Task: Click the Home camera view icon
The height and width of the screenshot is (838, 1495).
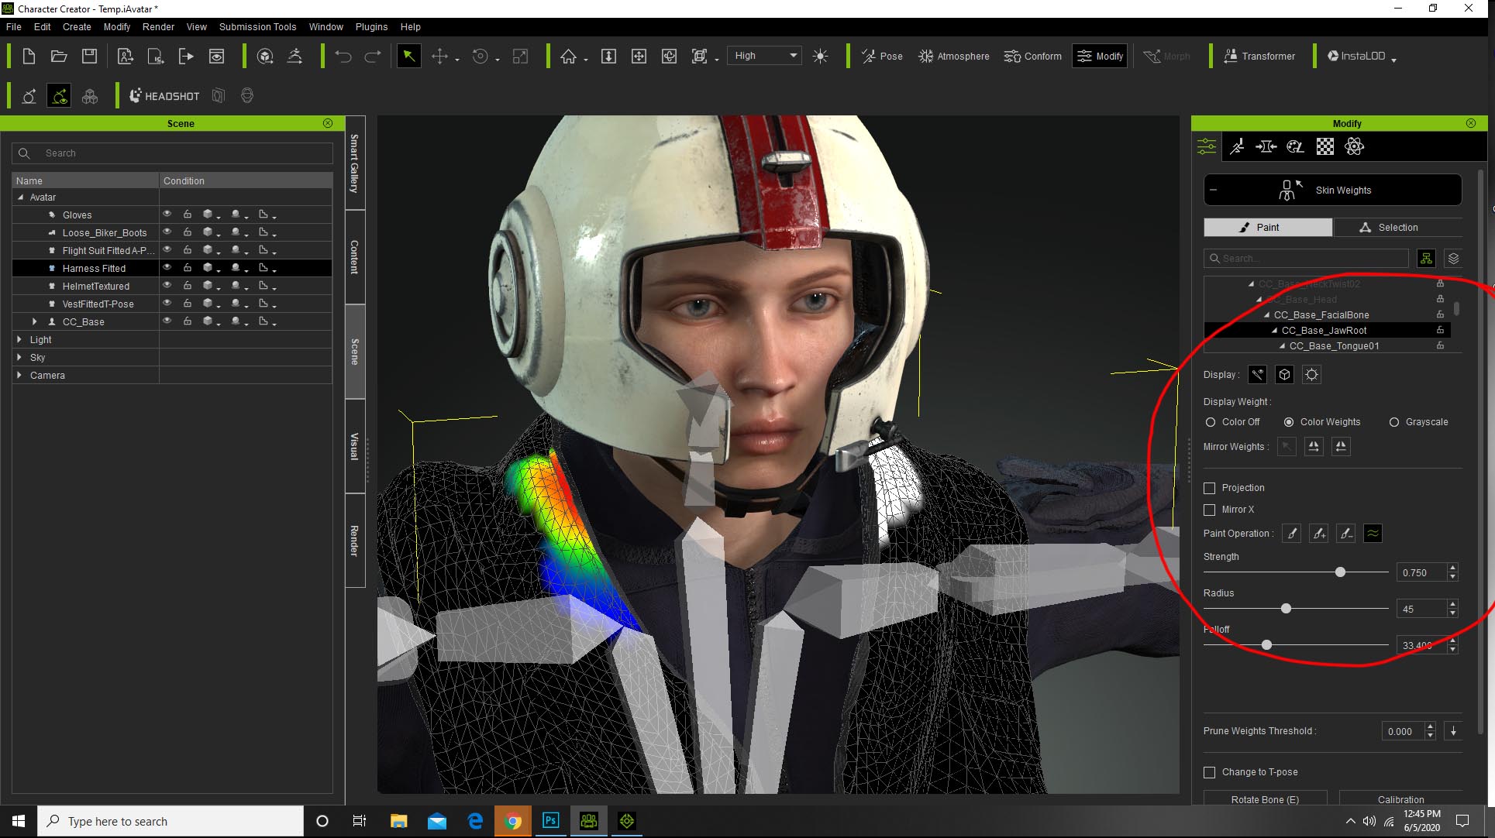Action: [x=569, y=56]
